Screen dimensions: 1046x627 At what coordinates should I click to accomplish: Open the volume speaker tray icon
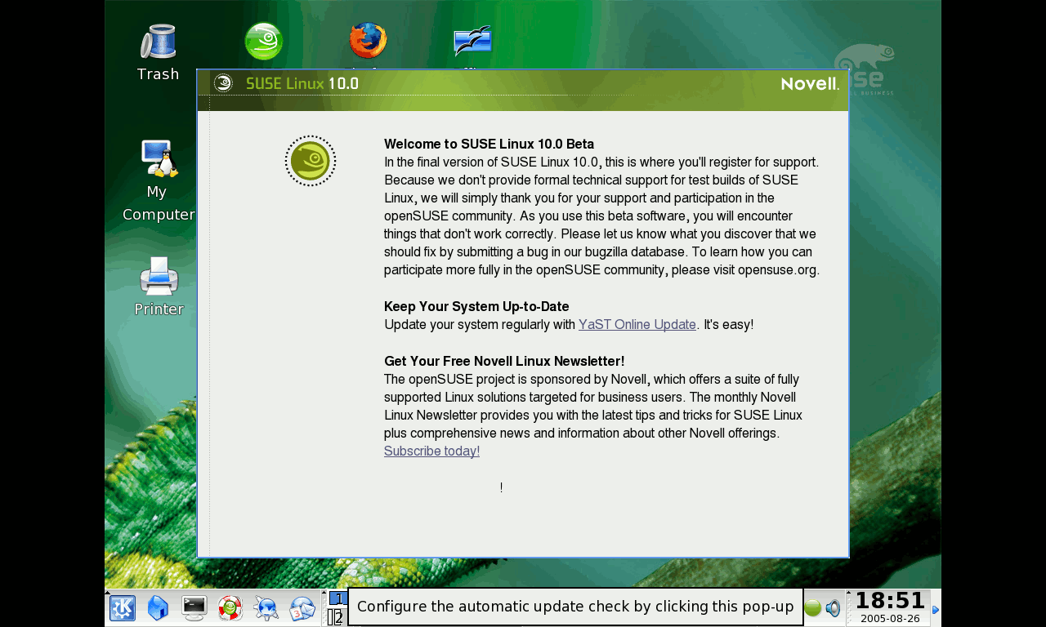coord(833,608)
